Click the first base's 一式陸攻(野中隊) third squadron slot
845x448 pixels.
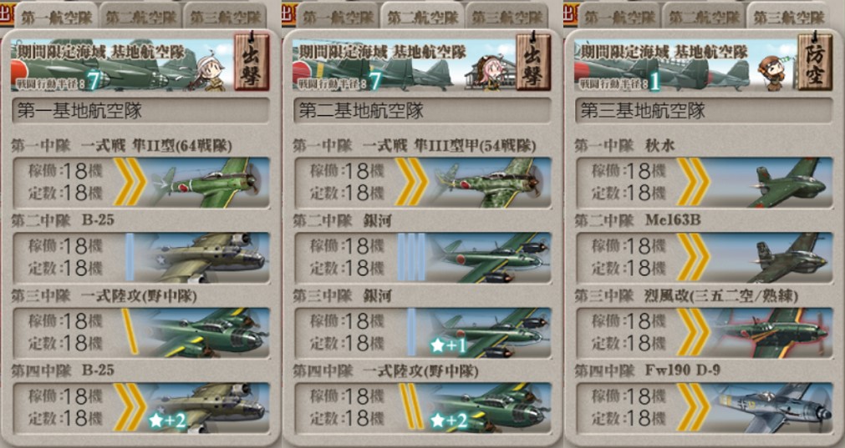pos(140,333)
